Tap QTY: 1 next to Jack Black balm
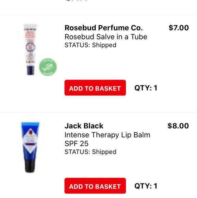The image size is (197, 198). pyautogui.click(x=145, y=186)
